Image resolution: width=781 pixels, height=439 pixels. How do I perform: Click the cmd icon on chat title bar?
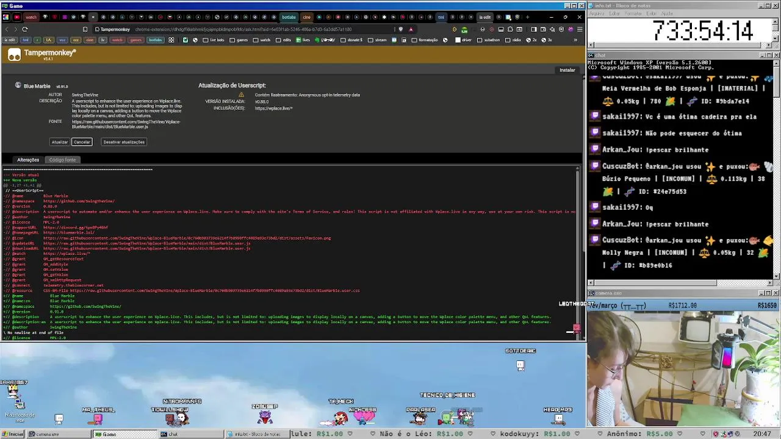tap(592, 55)
